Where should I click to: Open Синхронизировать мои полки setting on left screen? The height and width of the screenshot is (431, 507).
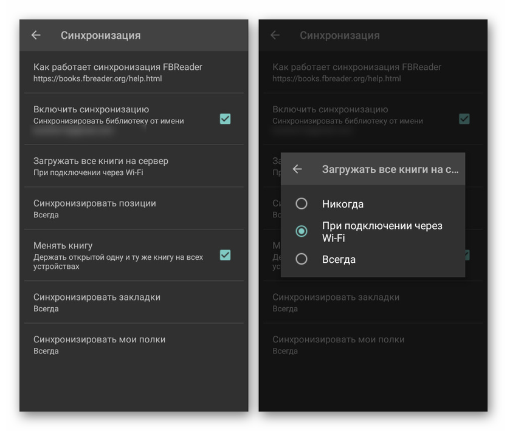(x=134, y=344)
